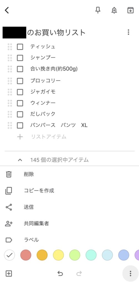
Task: Pin this note with the pin icon
Action: [98, 10]
